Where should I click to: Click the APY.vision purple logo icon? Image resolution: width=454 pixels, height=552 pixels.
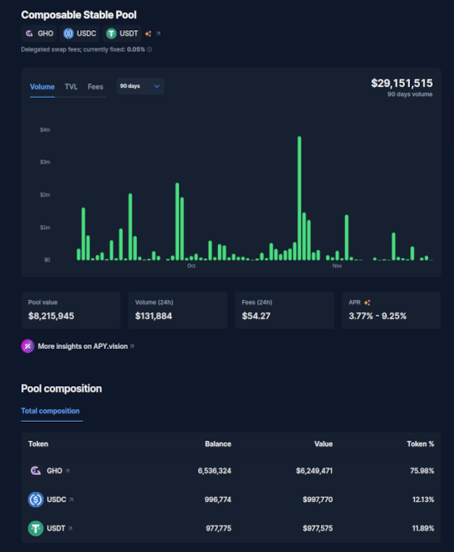click(27, 346)
